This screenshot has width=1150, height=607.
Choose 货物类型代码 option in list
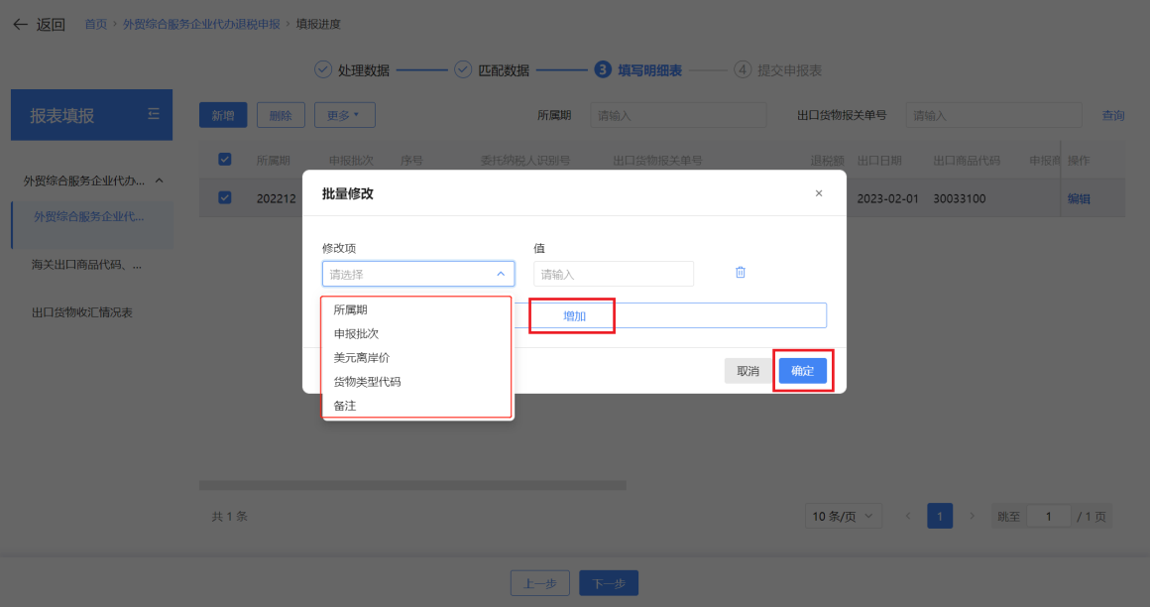tap(367, 381)
